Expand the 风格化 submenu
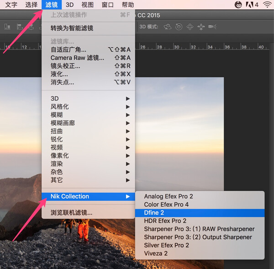Screen dimensions: 274x269 [x=88, y=107]
